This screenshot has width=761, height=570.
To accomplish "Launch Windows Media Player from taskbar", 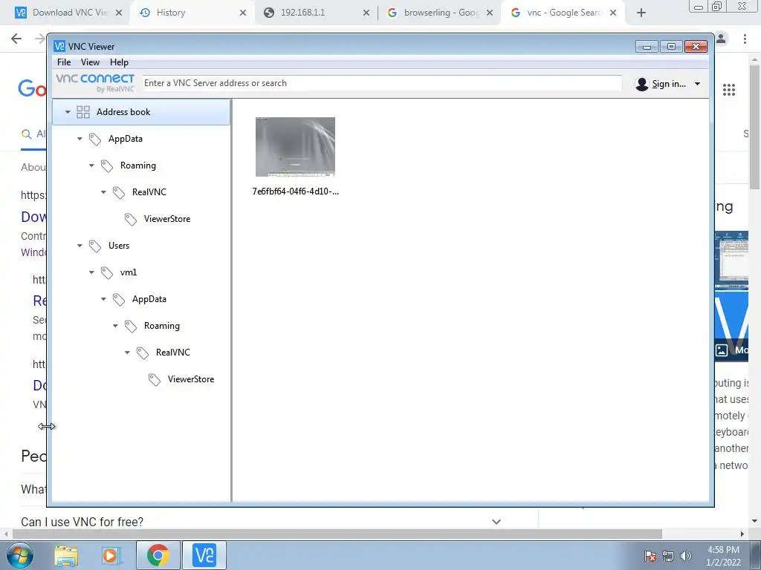I will [111, 555].
